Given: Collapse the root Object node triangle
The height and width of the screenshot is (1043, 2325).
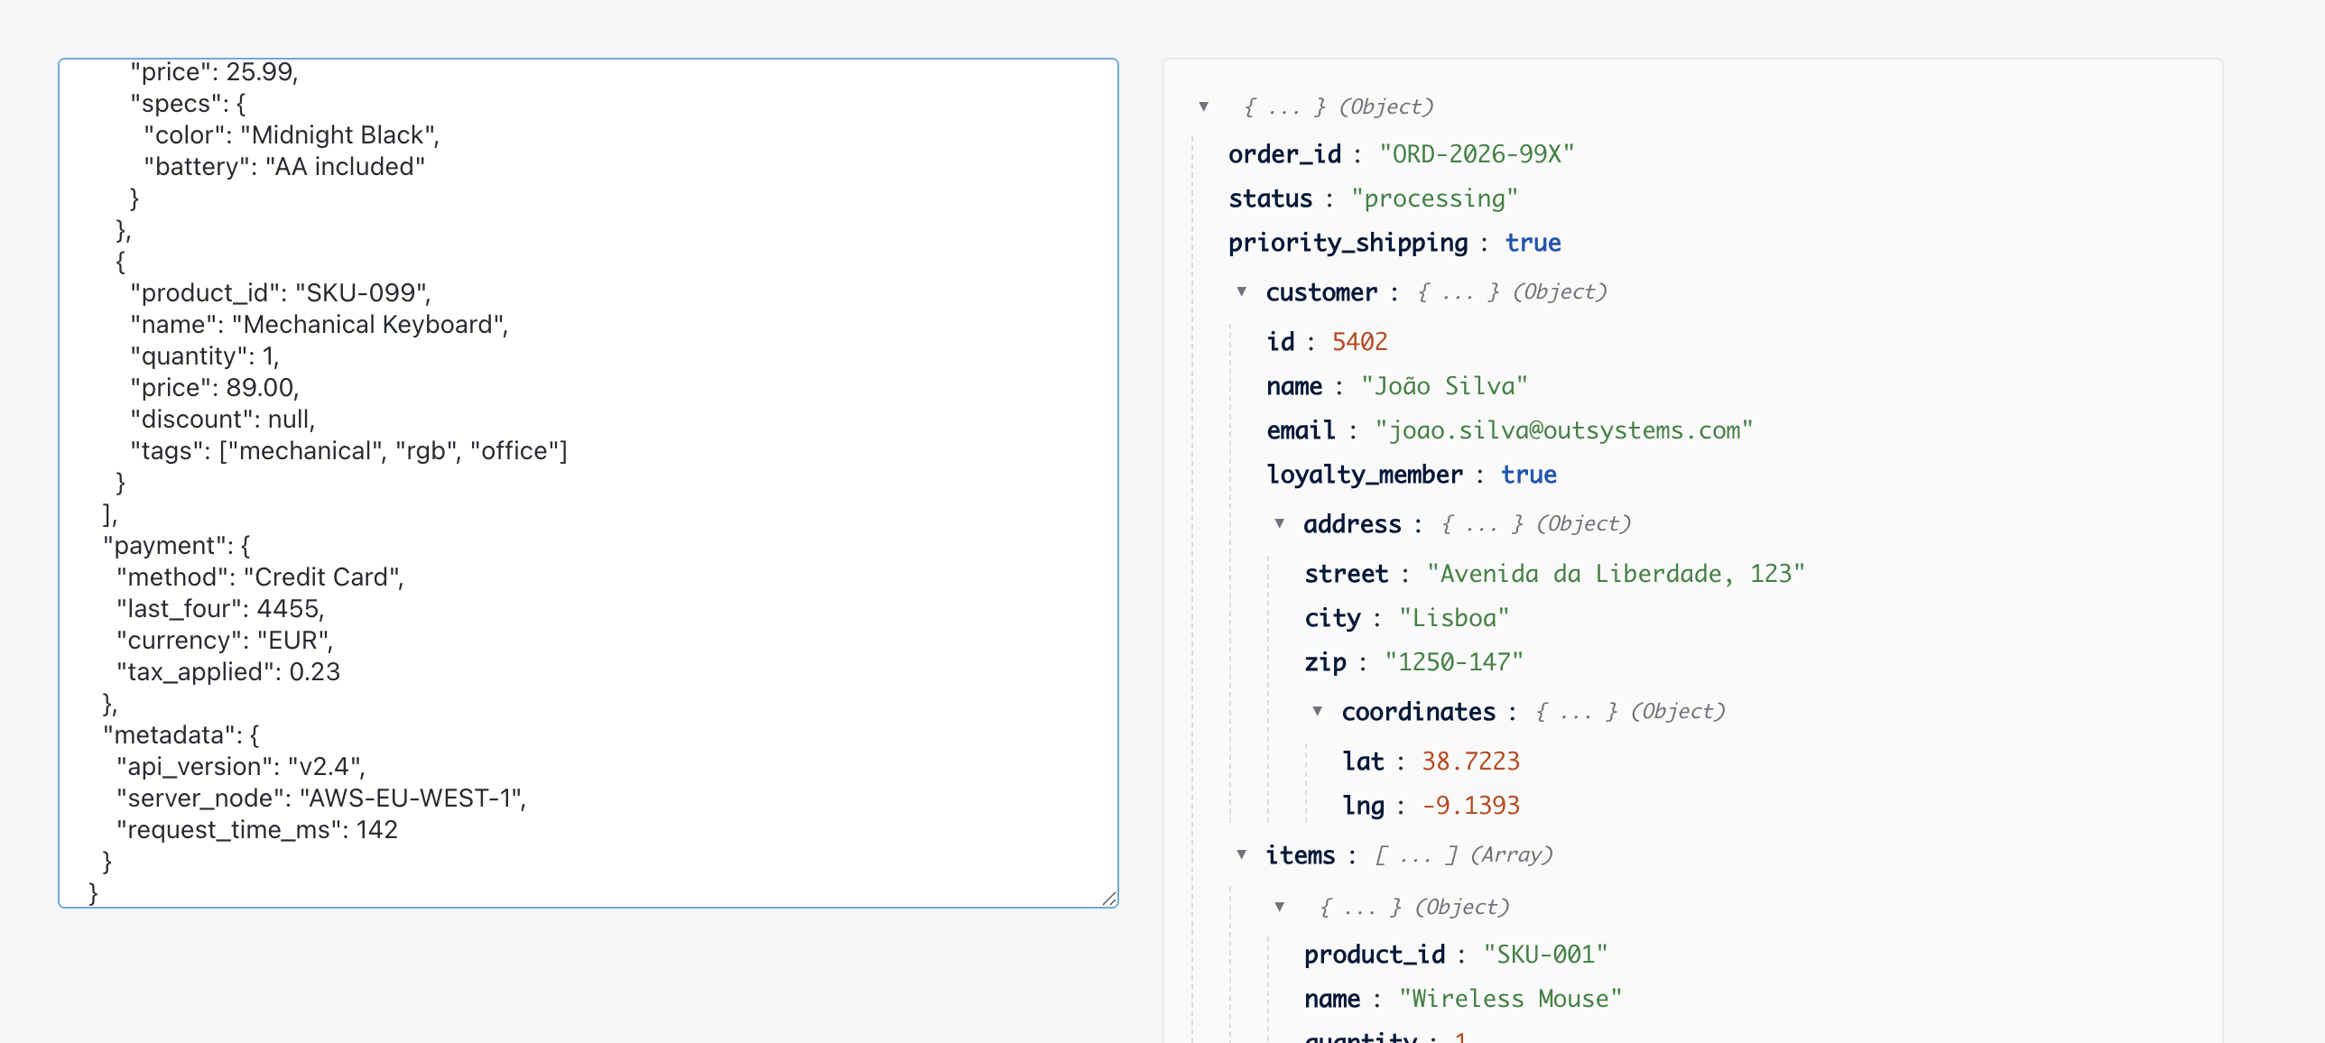Looking at the screenshot, I should [1203, 106].
